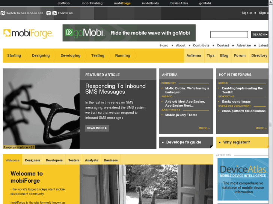Click into the search text field
273x204 pixels.
(229, 34)
